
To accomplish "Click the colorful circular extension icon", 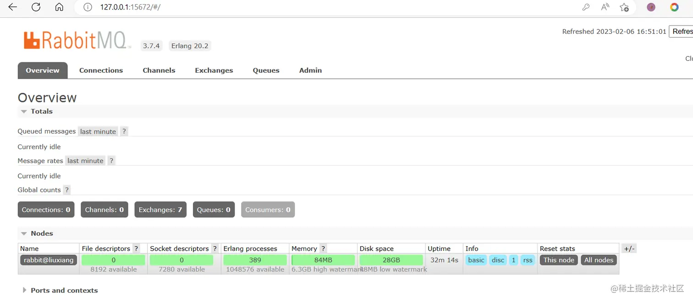I will pyautogui.click(x=674, y=7).
